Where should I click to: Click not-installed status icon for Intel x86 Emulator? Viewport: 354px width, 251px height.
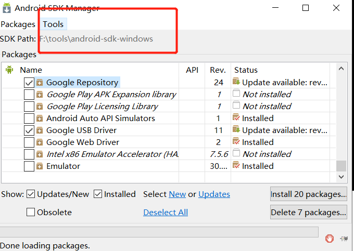click(x=236, y=153)
